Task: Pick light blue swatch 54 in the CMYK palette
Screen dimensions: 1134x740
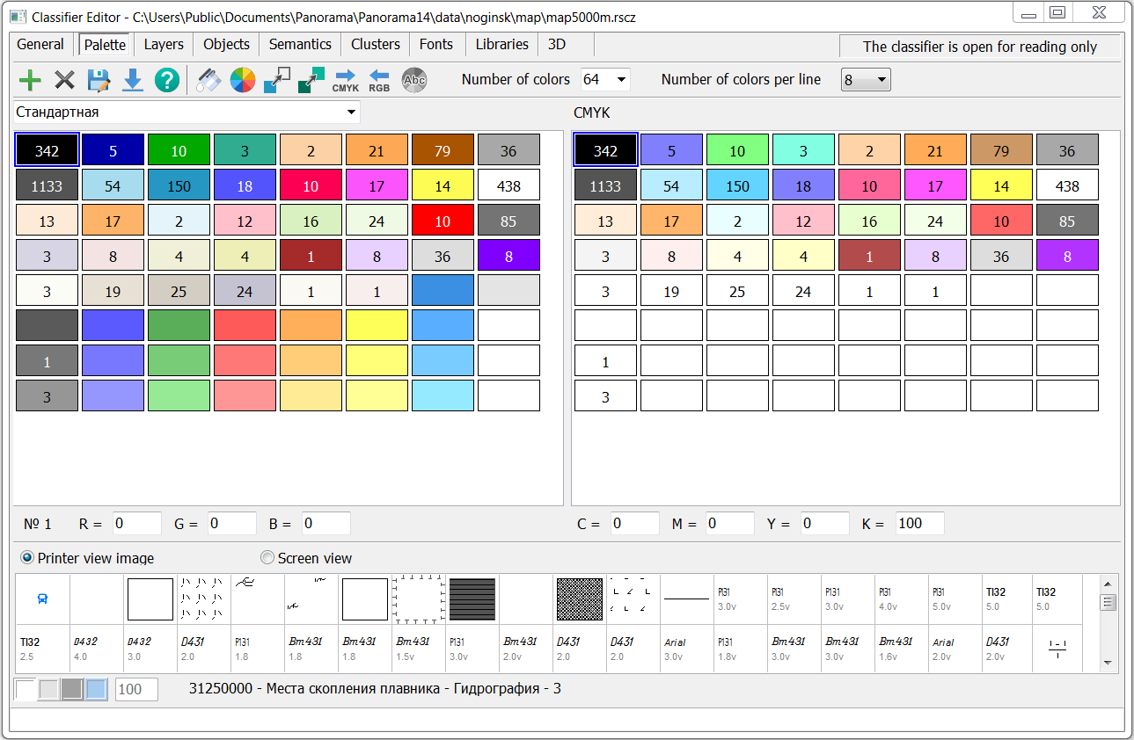Action: click(x=671, y=185)
